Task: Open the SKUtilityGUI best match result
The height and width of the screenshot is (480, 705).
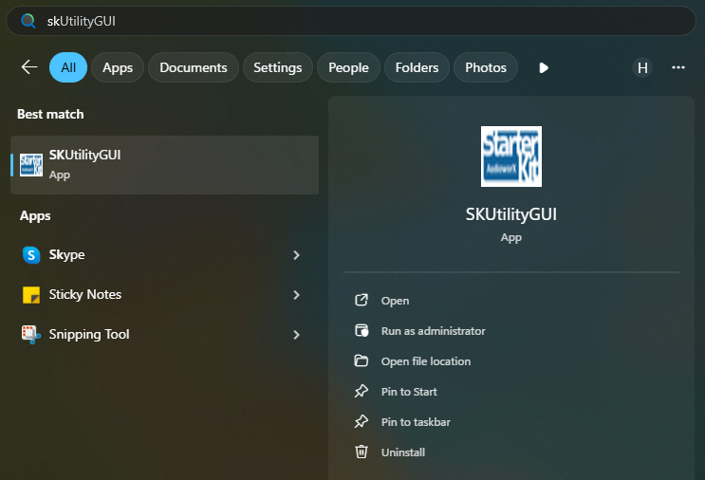Action: tap(164, 165)
